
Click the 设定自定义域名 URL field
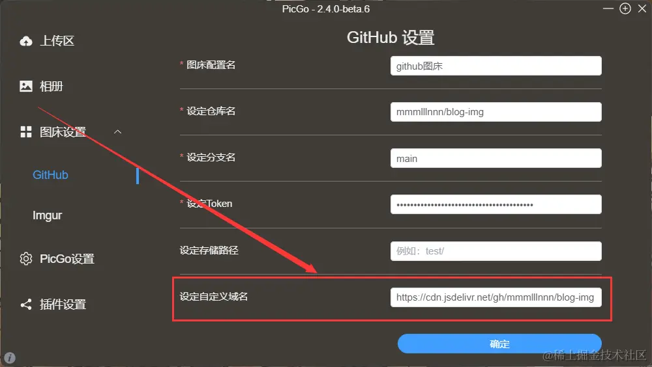click(496, 297)
